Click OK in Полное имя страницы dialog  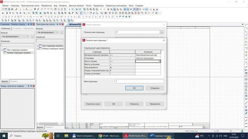click(134, 88)
